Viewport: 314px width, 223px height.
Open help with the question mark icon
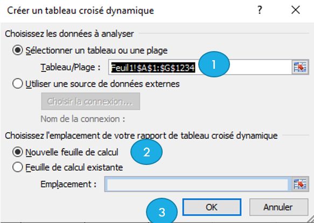[x=260, y=10]
